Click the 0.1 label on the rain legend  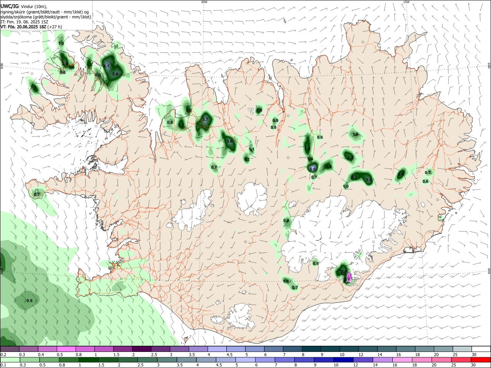[x=3, y=365]
